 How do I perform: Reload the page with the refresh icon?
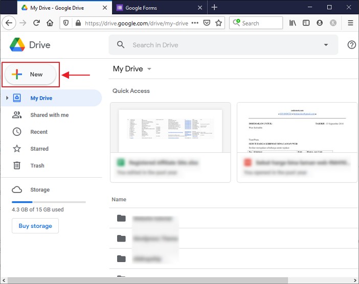(36, 23)
